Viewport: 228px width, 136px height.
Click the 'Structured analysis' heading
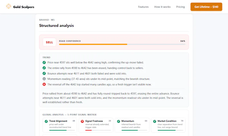[56, 26]
